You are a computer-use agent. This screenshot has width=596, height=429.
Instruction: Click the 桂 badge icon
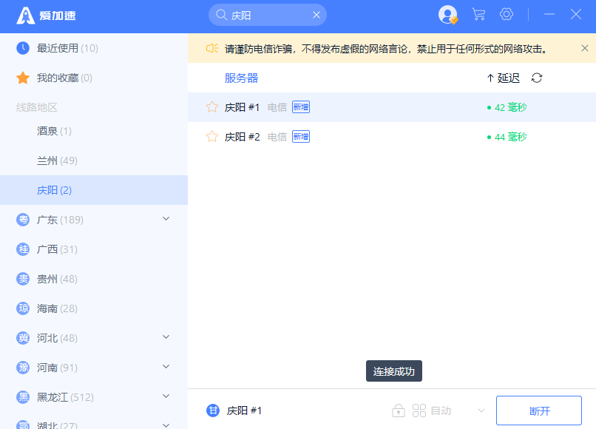[23, 249]
